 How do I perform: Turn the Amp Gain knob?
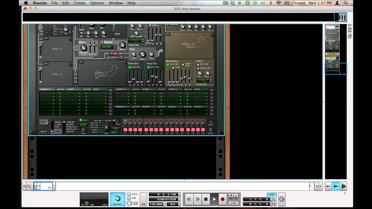click(x=142, y=54)
